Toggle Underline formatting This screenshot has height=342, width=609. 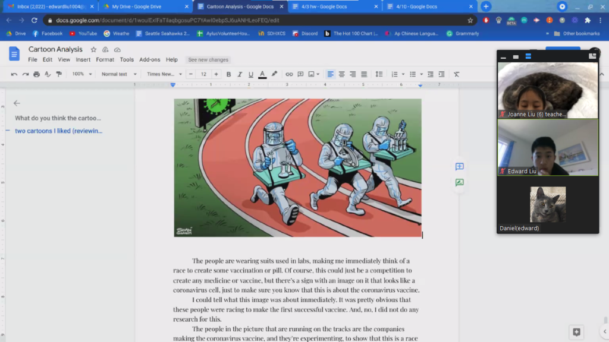click(251, 74)
